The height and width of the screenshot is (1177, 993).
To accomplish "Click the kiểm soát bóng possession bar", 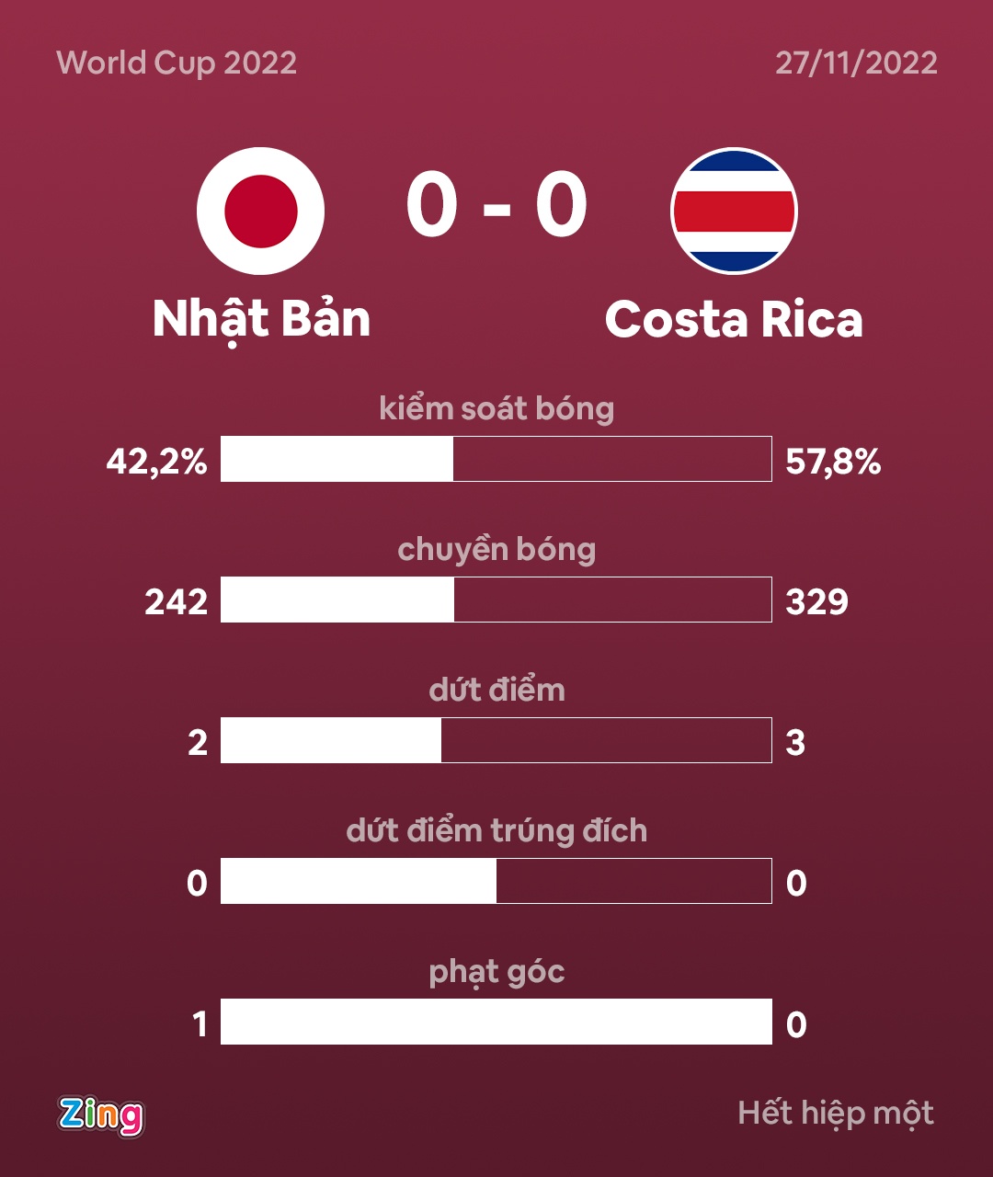I will pos(496,459).
